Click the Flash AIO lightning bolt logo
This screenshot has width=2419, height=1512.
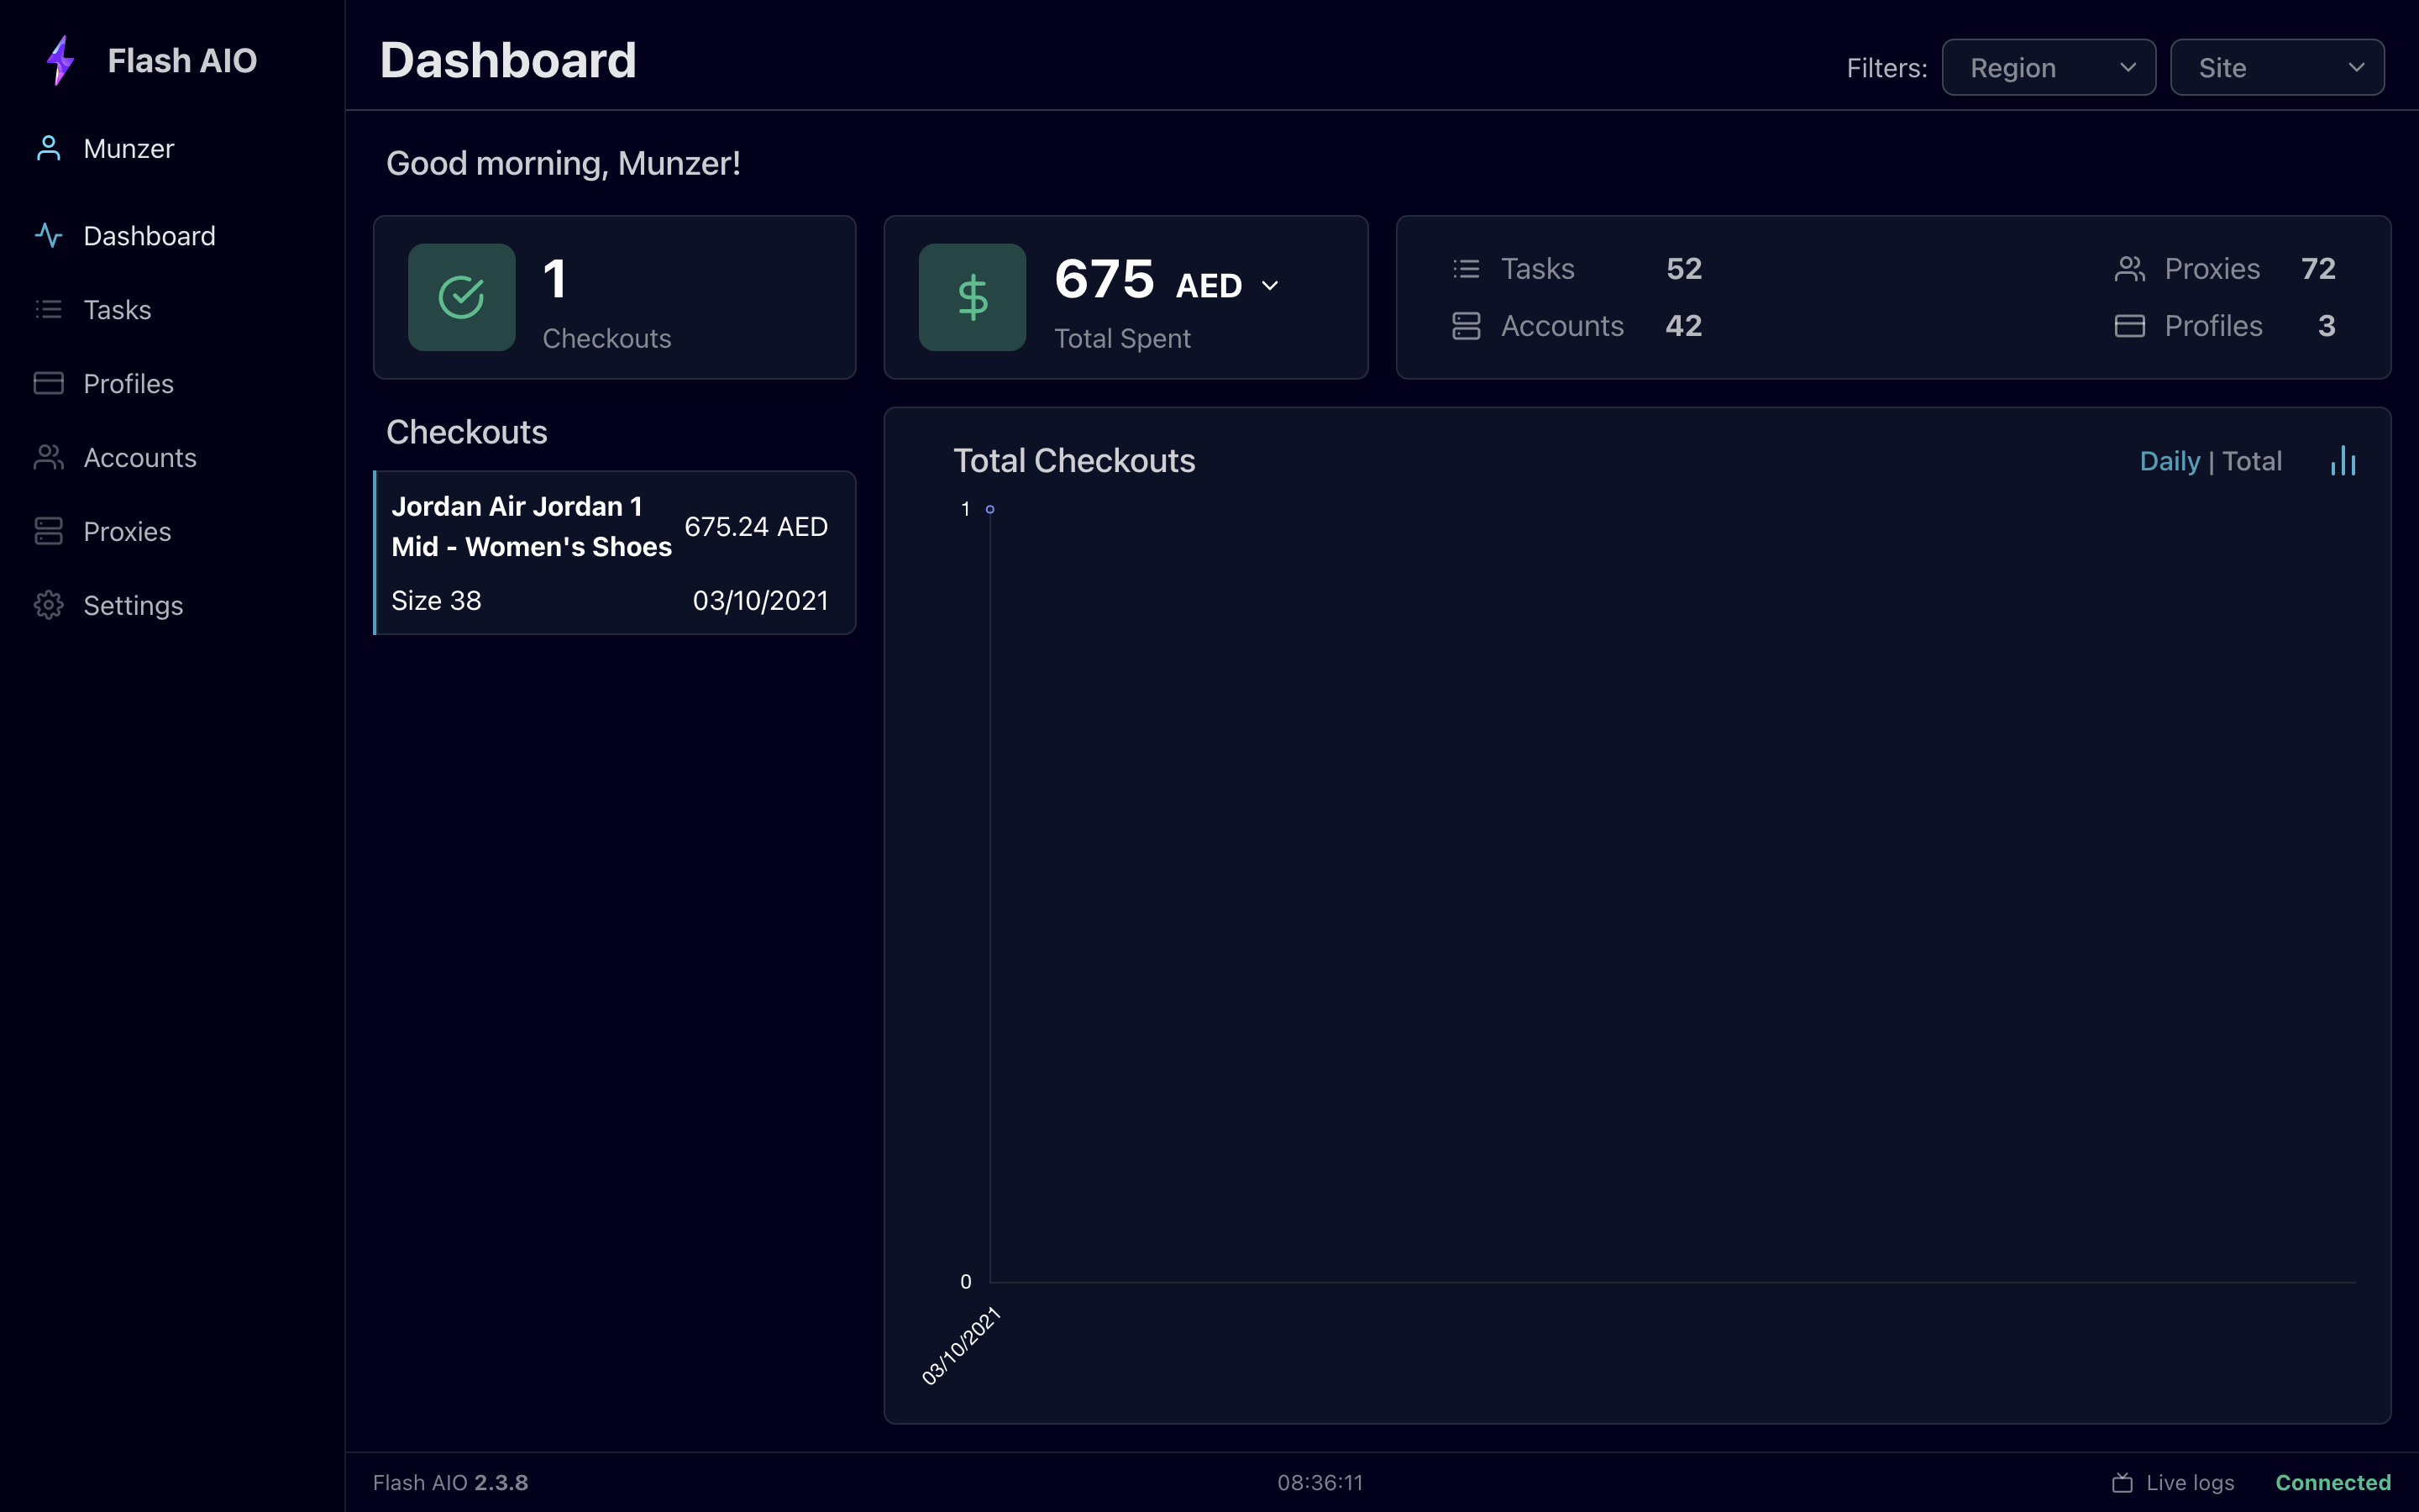[60, 60]
